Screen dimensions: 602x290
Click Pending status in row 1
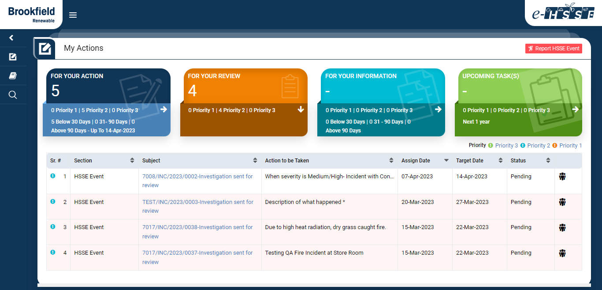coord(521,176)
